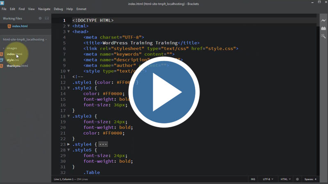Toggle INS insert mode in status bar
This screenshot has height=184, width=328.
(253, 179)
